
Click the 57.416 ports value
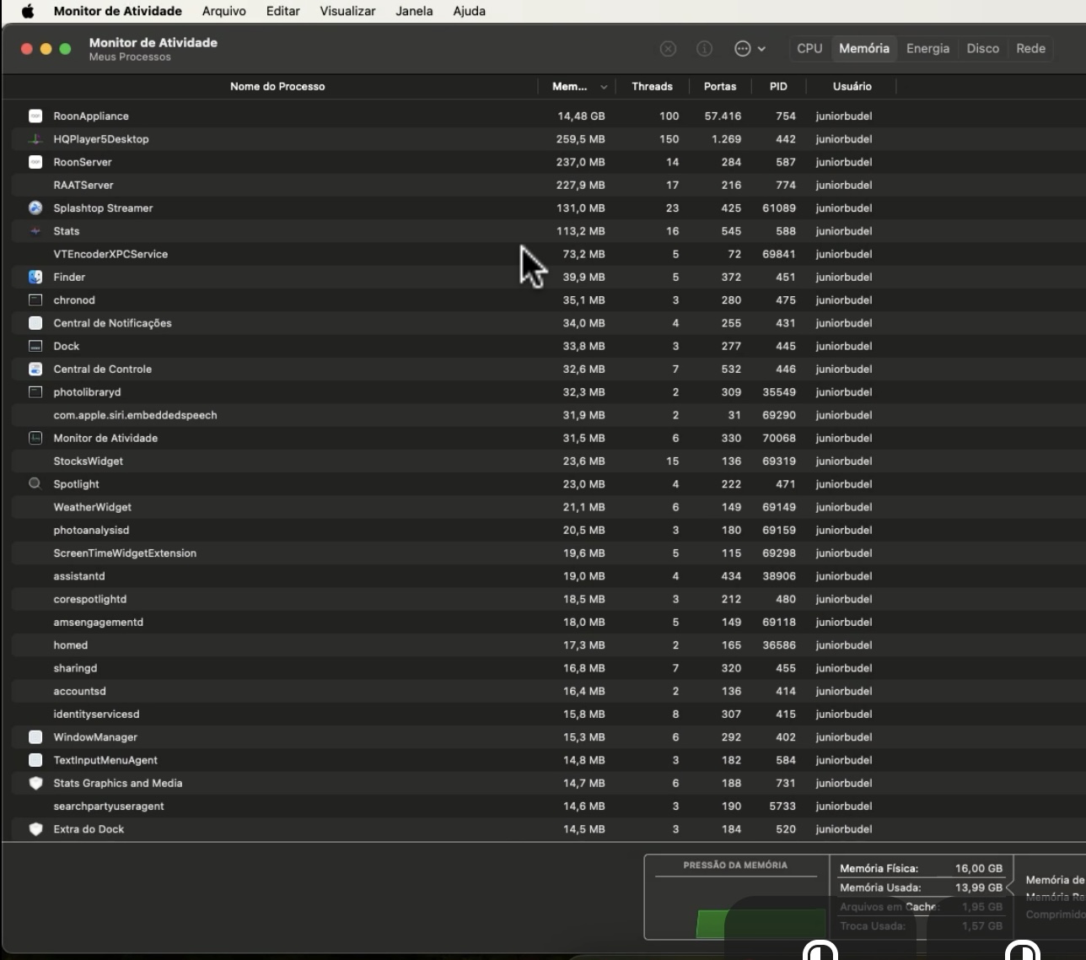coord(723,116)
